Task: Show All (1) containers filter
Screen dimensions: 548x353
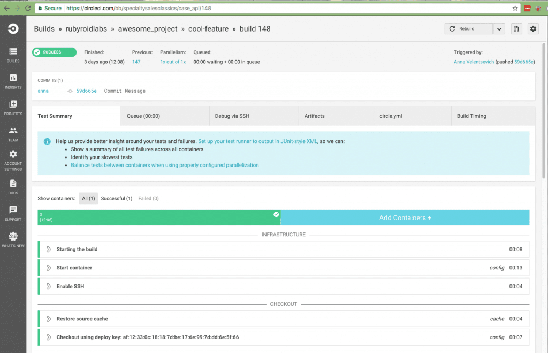Action: [x=88, y=199]
